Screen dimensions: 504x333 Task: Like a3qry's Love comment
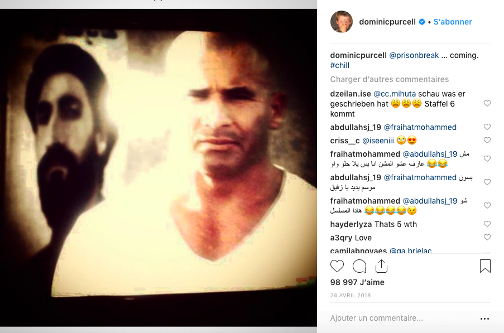[x=487, y=237]
